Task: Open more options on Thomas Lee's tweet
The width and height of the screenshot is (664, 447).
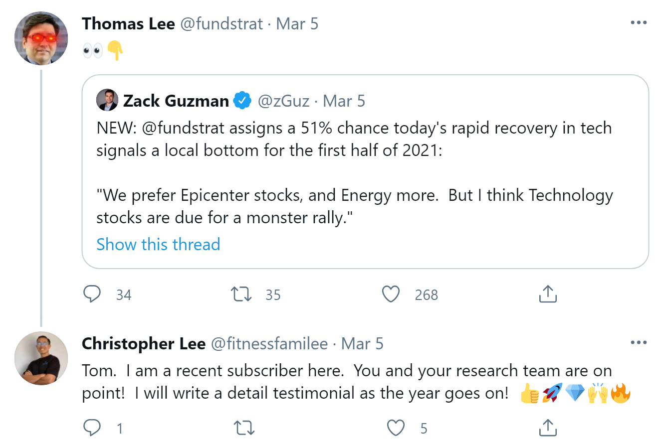Action: point(639,23)
